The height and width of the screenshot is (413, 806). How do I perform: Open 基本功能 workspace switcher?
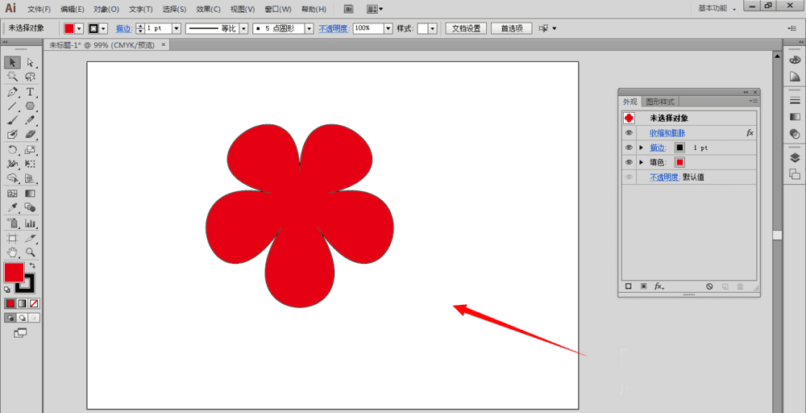coord(717,9)
